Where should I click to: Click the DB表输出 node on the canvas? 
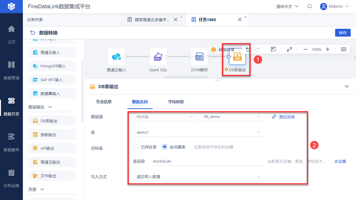tap(237, 57)
